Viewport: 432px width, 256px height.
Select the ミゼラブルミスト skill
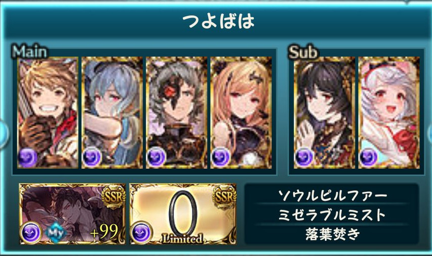tap(332, 215)
